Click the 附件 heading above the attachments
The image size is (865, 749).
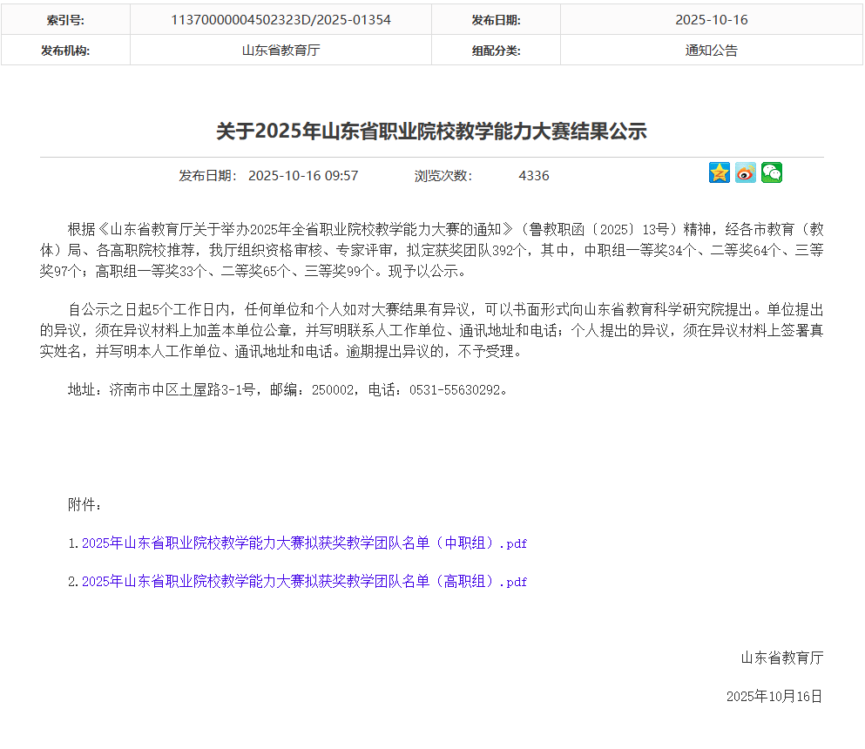coord(85,505)
